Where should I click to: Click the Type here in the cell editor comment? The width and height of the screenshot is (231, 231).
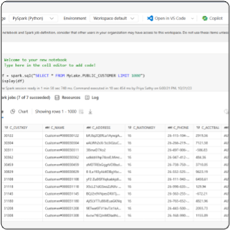pyautogui.click(x=50, y=65)
